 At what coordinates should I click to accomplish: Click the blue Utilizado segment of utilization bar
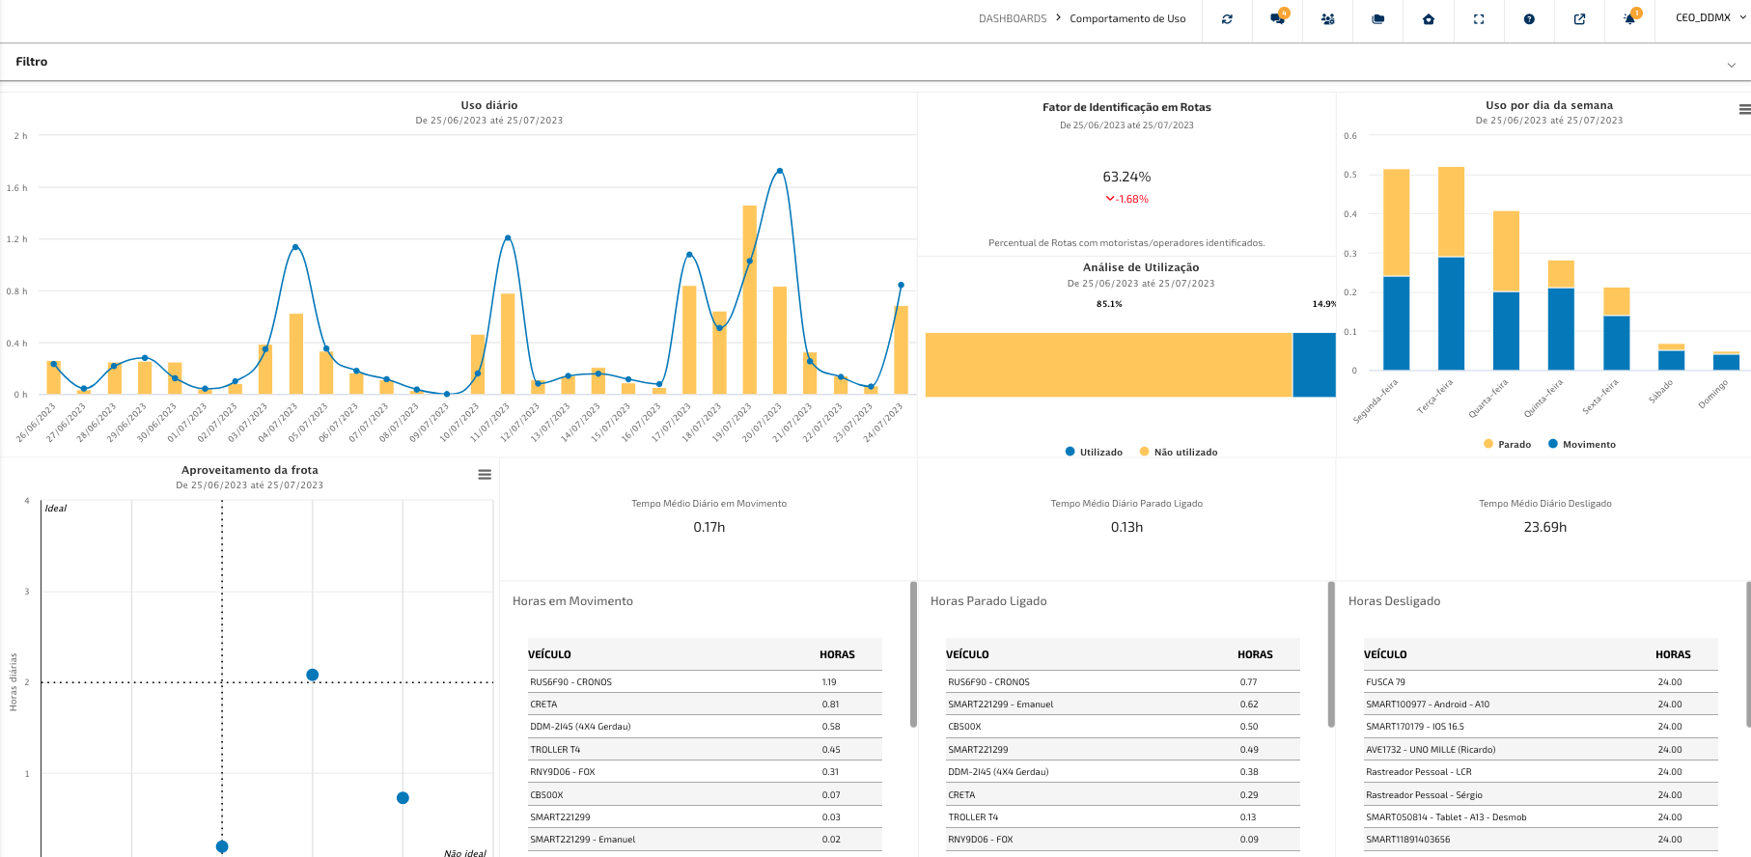pos(1314,365)
